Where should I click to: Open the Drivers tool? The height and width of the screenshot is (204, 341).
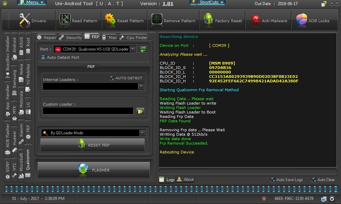pyautogui.click(x=33, y=20)
